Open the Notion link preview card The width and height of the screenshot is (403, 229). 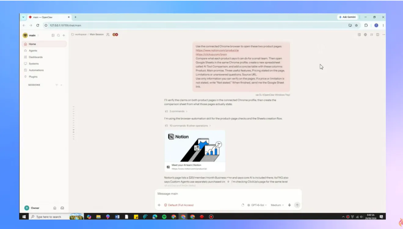(x=195, y=151)
